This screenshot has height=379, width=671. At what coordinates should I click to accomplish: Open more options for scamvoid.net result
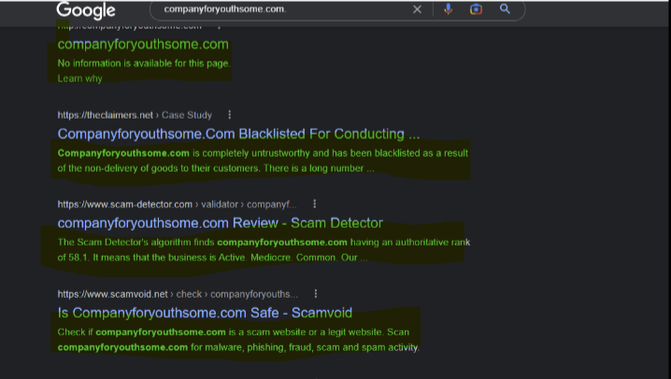tap(316, 293)
